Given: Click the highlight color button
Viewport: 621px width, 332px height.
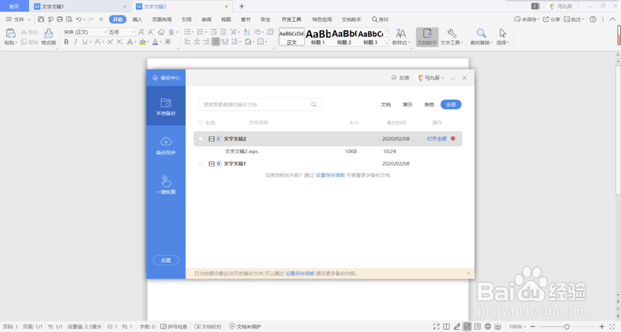Looking at the screenshot, I should (142, 42).
